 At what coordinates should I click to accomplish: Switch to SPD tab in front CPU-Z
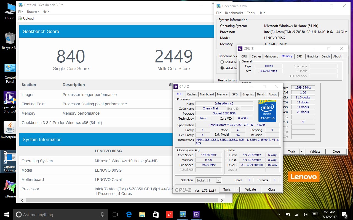click(x=235, y=94)
